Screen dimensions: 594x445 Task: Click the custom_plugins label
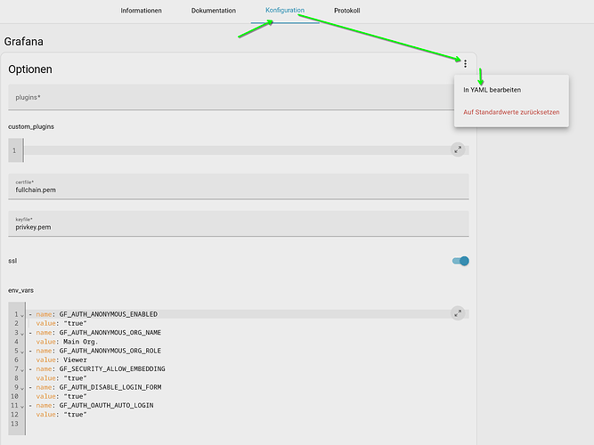coord(31,126)
